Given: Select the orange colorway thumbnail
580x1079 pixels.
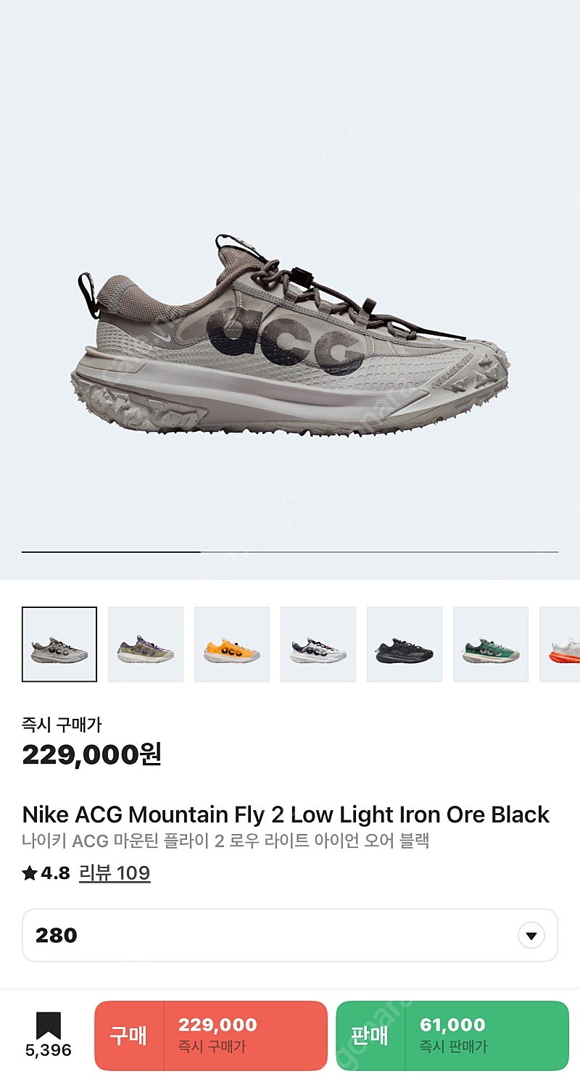Looking at the screenshot, I should pyautogui.click(x=232, y=644).
